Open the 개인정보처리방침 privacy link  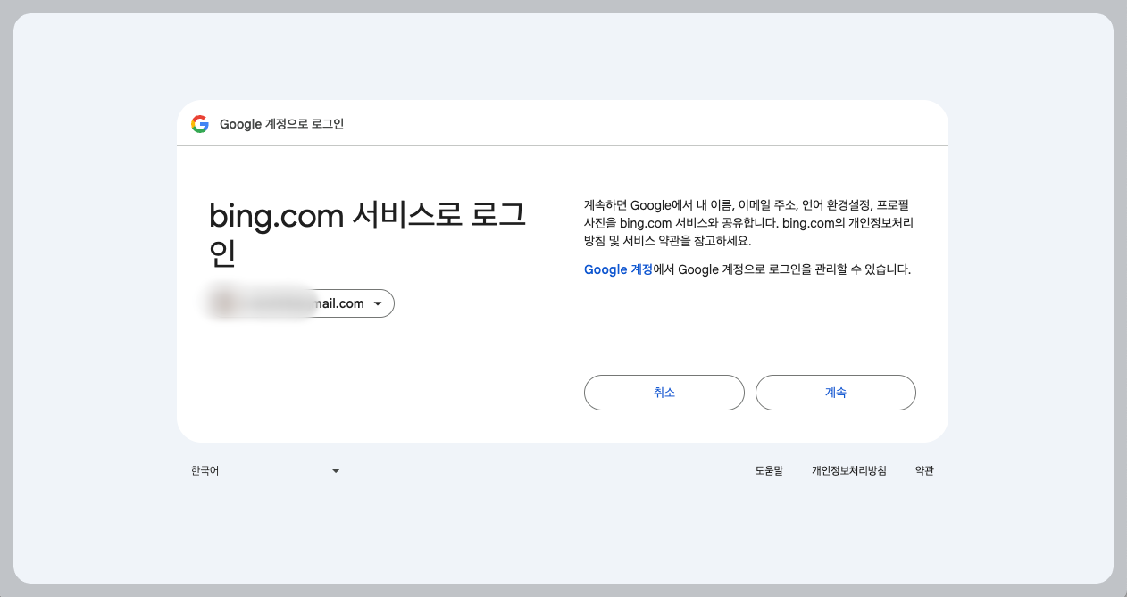point(849,470)
